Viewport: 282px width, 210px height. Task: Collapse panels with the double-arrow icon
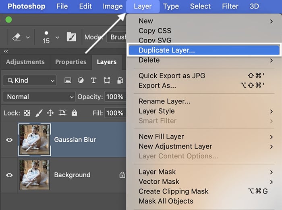(x=6, y=51)
